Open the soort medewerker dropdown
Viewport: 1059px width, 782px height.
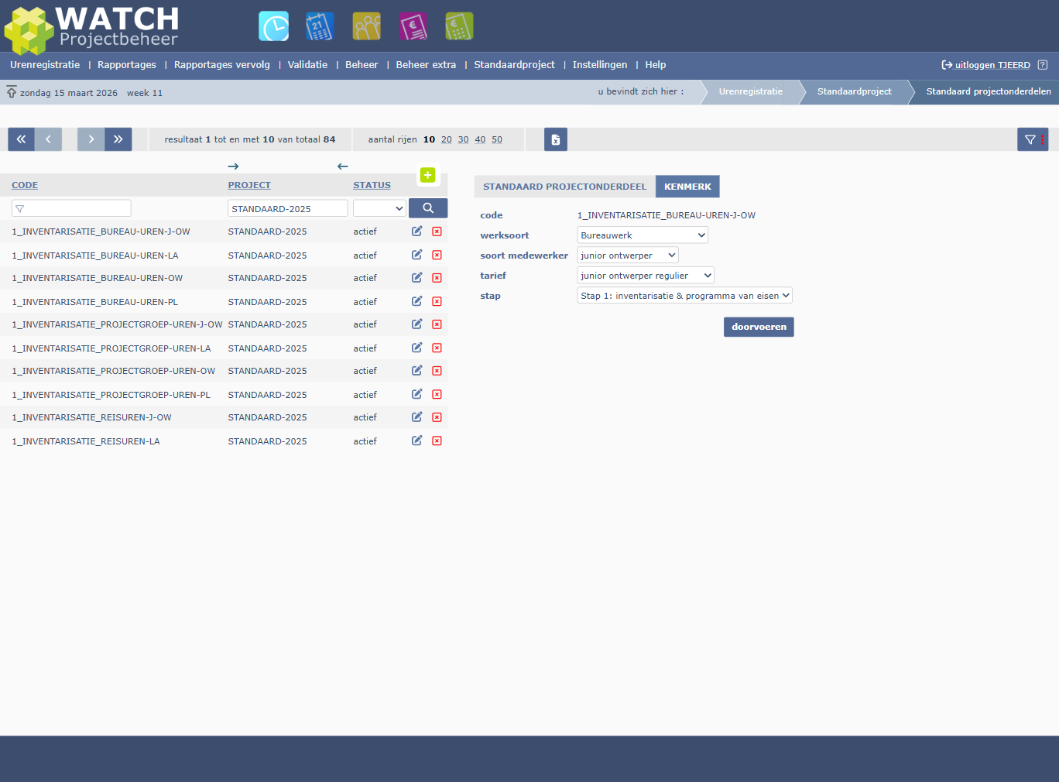click(627, 256)
